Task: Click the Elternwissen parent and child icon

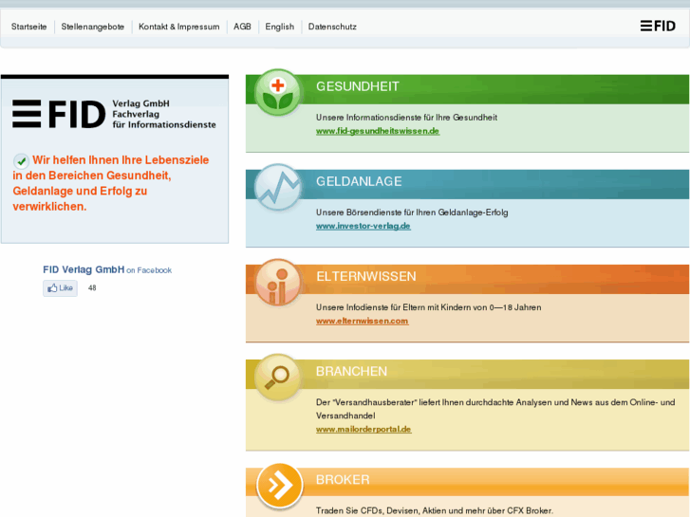Action: pos(278,283)
